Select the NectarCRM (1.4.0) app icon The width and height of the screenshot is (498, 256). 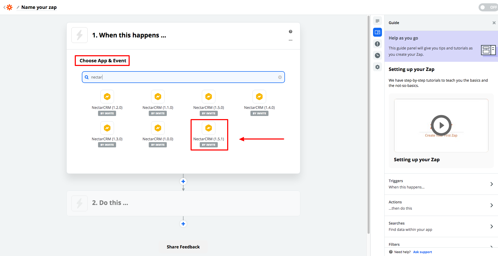click(x=259, y=97)
